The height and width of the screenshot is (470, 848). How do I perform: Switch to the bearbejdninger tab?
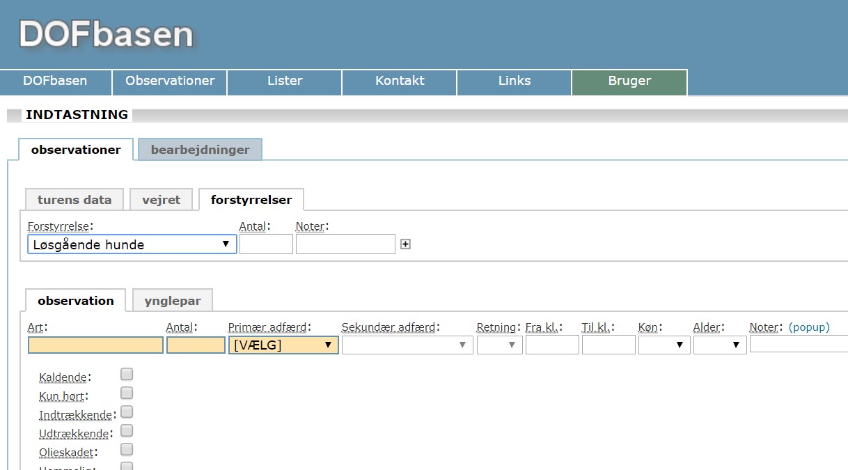pos(200,150)
